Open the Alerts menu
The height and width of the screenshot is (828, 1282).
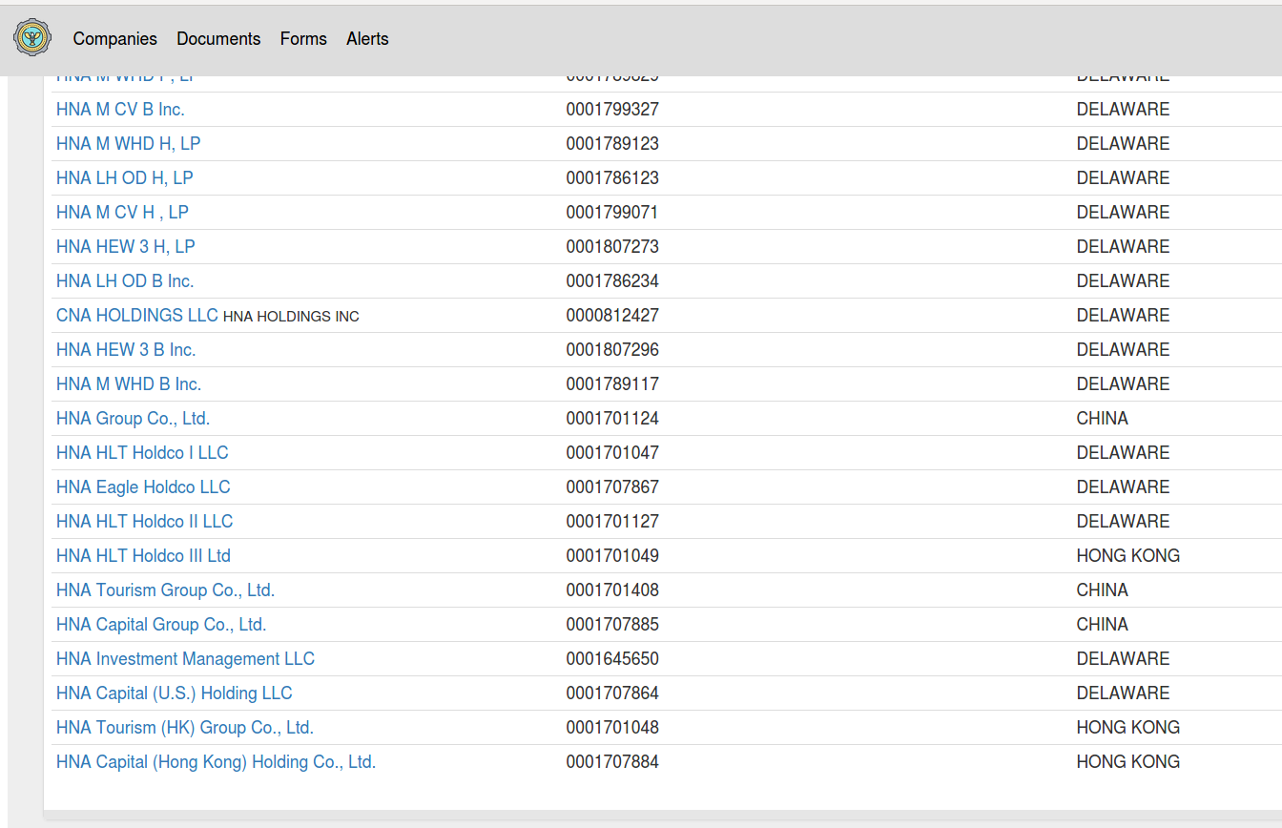[367, 39]
